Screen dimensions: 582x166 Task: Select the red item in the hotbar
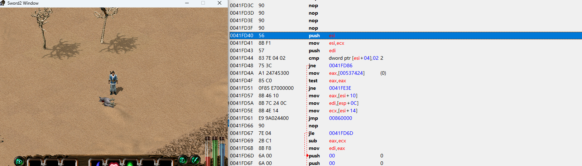click(x=114, y=164)
